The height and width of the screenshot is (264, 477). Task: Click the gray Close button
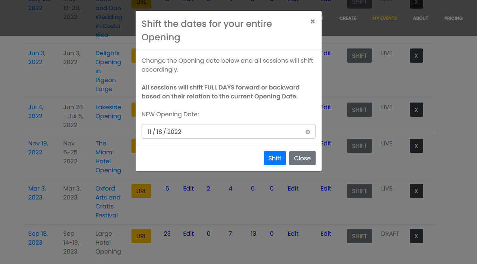[x=302, y=158]
